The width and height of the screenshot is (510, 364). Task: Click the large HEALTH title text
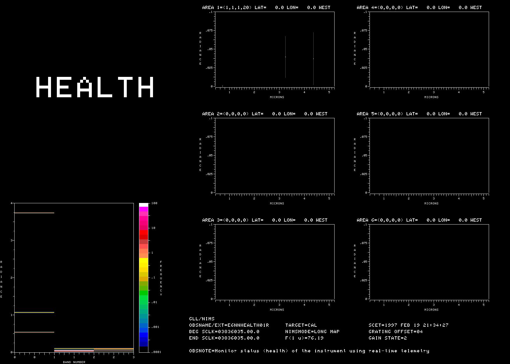(95, 87)
